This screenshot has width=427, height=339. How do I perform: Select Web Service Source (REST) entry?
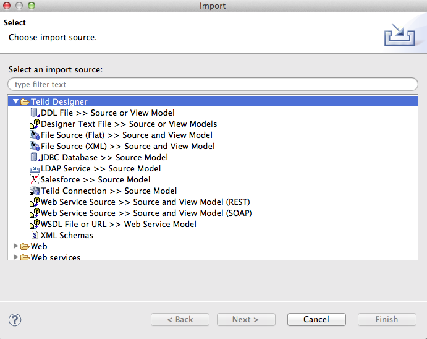[145, 202]
